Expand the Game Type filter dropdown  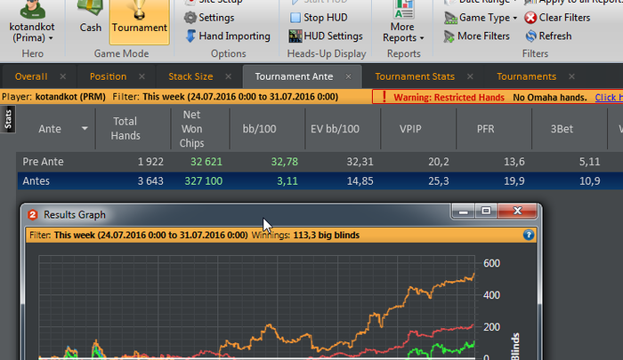point(481,18)
